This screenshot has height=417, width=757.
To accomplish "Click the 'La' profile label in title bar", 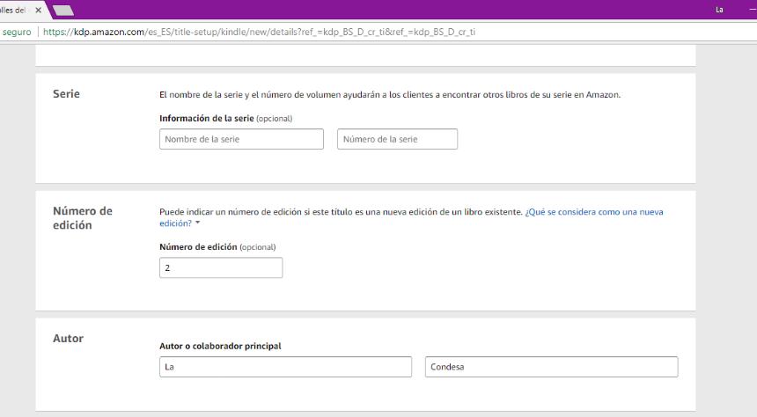I will (x=719, y=10).
